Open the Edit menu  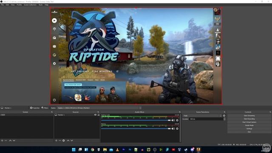coord(7,5)
